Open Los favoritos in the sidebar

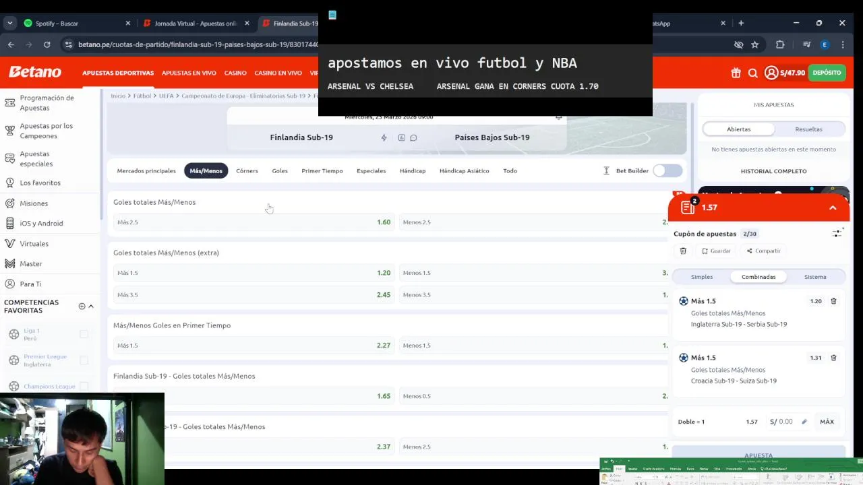pos(34,183)
